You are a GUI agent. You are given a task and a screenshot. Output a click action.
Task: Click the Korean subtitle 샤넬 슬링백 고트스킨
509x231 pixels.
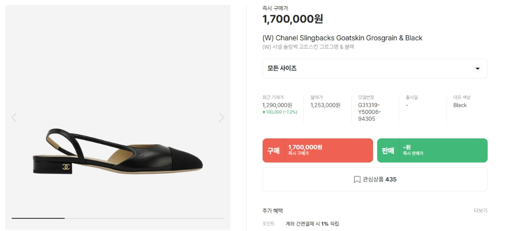tap(308, 47)
